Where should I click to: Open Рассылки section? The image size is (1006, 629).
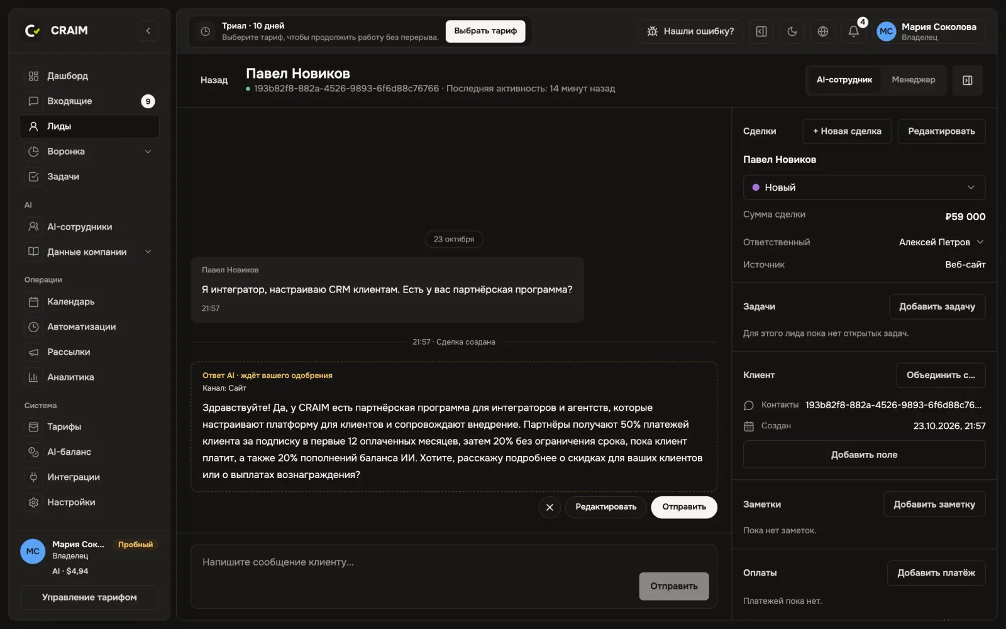click(x=89, y=352)
